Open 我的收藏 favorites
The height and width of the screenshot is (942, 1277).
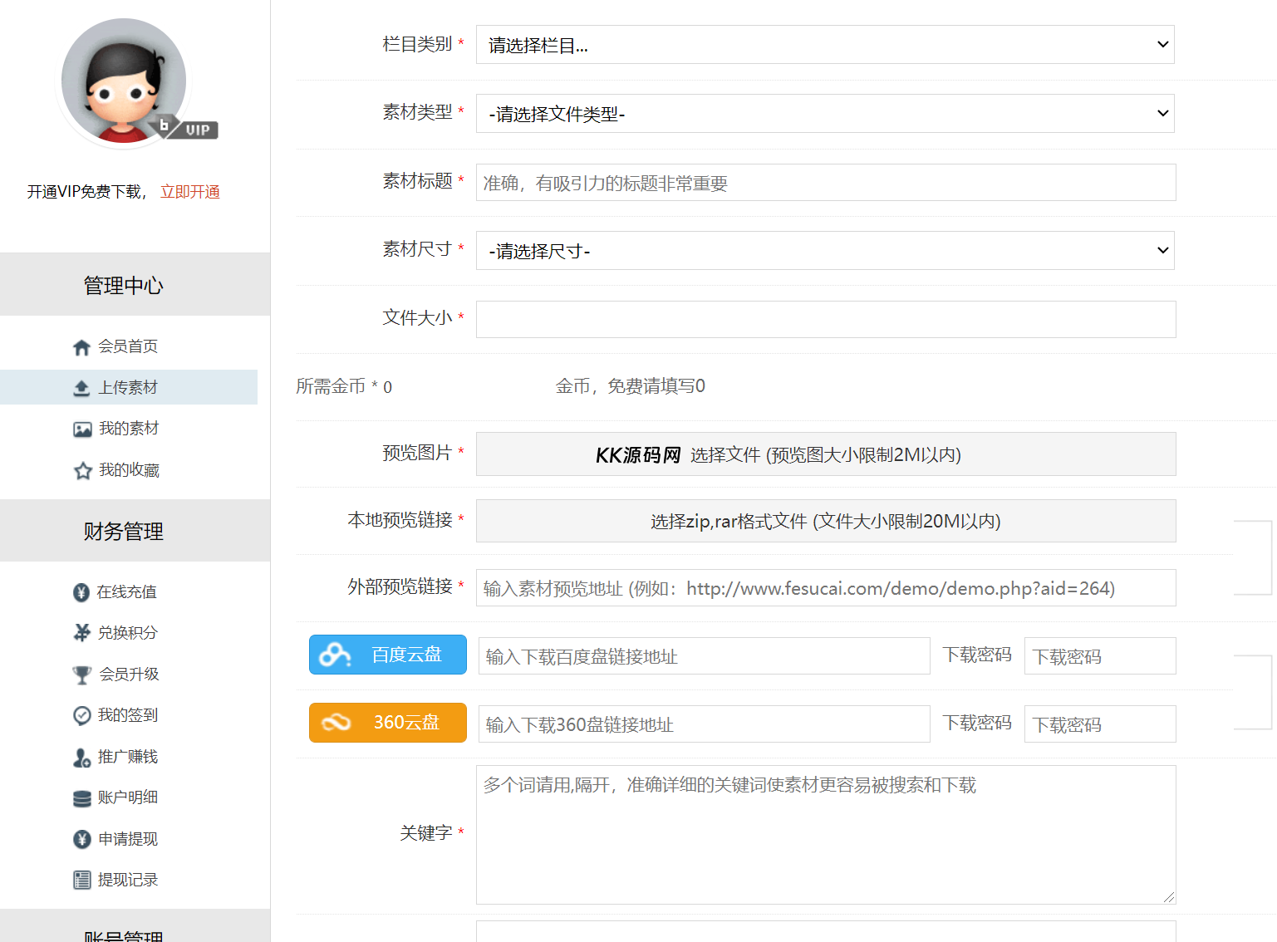[128, 470]
